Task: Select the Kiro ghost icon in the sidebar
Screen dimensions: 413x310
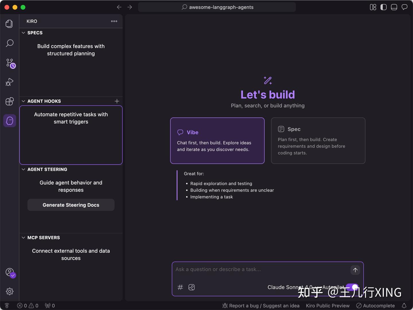Action: pos(9,121)
